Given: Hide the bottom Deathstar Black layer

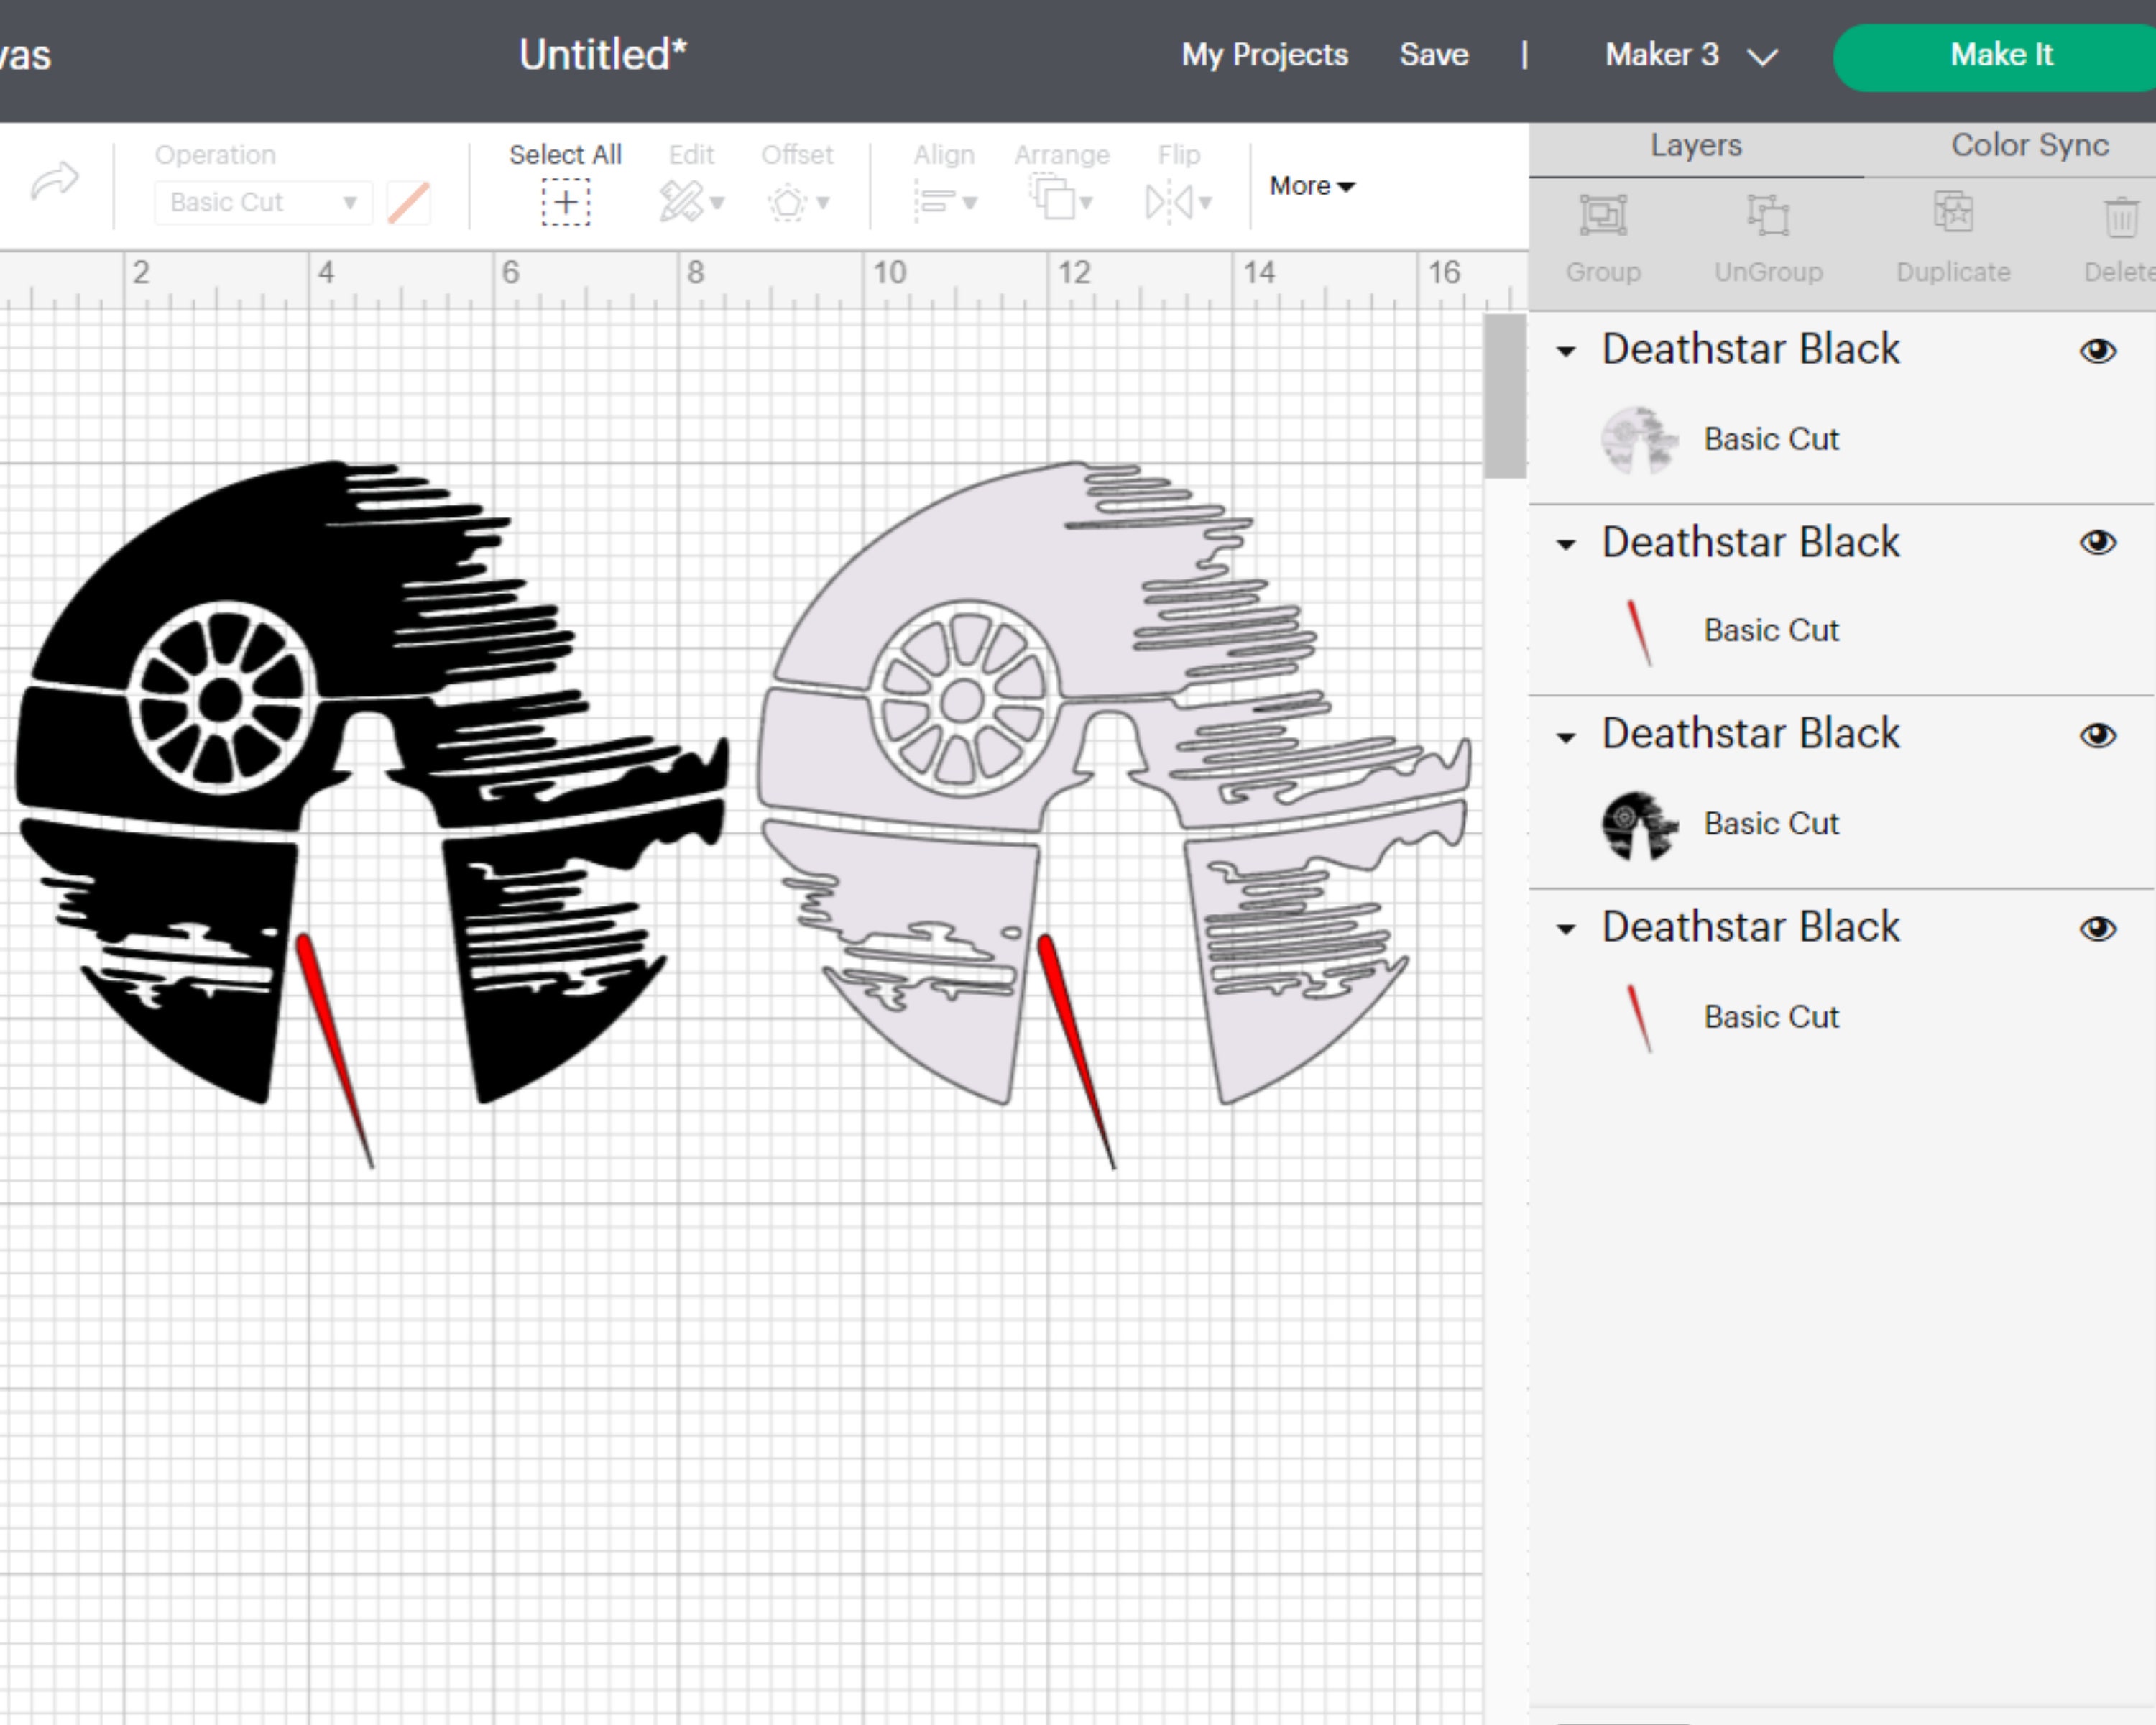Looking at the screenshot, I should click(x=2099, y=928).
